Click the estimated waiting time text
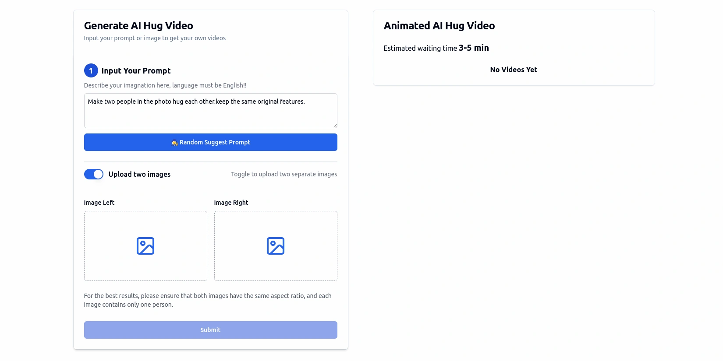The image size is (723, 361). pyautogui.click(x=436, y=48)
